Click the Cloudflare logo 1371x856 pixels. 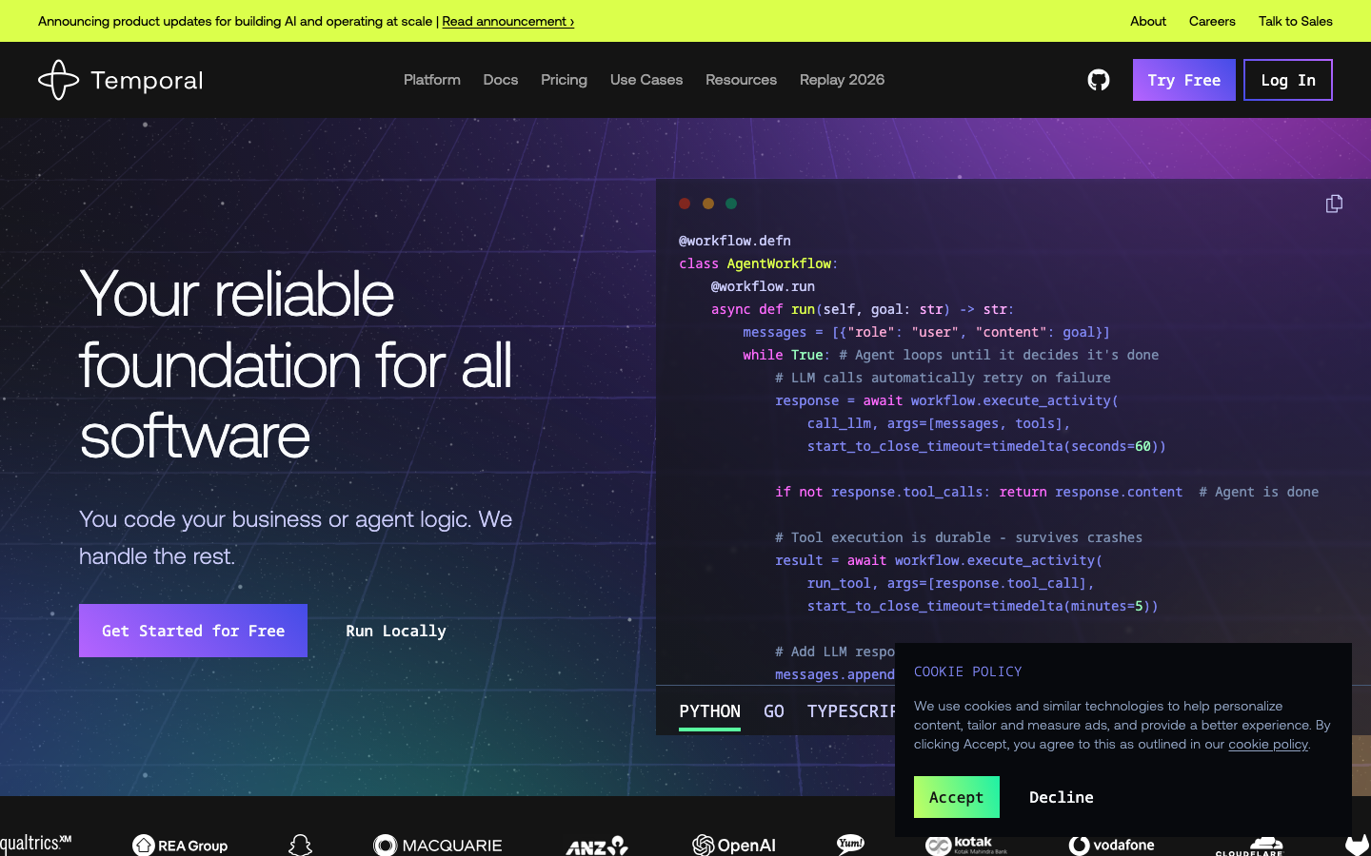click(x=1249, y=846)
